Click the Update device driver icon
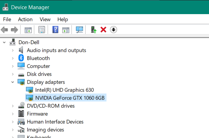 (x=94, y=30)
